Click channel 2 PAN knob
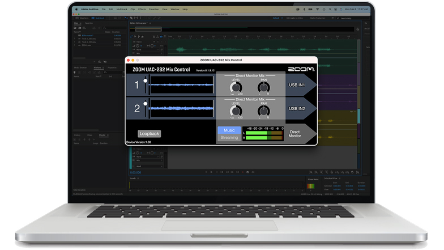 (264, 111)
